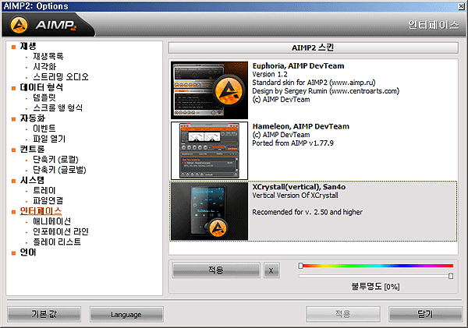
Task: Click the 'Euphoria, AIMP DevTeam' title
Action: click(x=298, y=66)
